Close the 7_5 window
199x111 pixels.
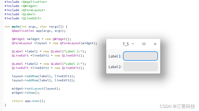pyautogui.click(x=155, y=44)
